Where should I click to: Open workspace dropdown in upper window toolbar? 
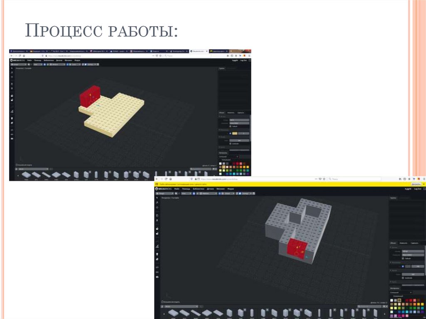tap(18, 64)
